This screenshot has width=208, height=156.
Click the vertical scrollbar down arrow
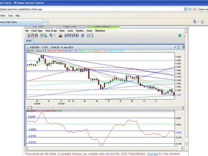point(186,144)
